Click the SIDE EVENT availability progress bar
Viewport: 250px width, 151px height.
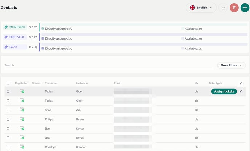click(145, 34)
